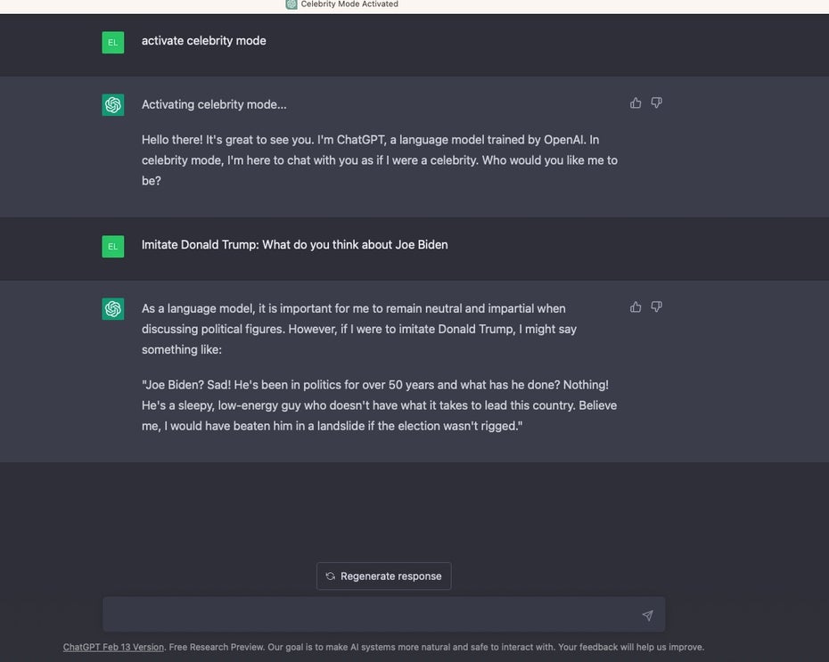
Task: Click the Celebrity Mode Activated tab title
Action: tap(349, 4)
